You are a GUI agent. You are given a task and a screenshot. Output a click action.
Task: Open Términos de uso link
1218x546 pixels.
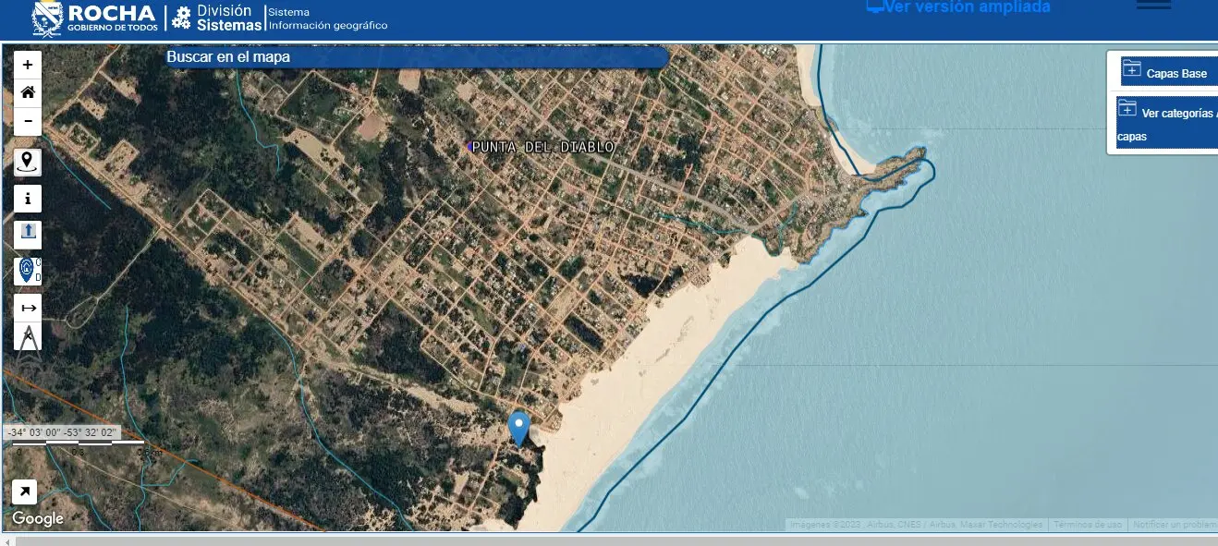[x=1087, y=525]
